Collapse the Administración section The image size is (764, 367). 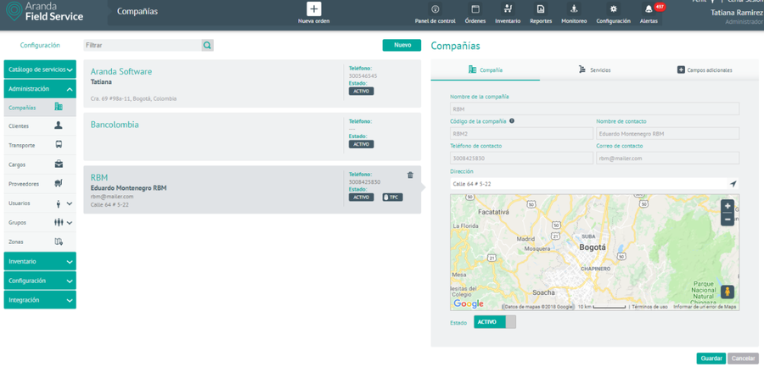(x=40, y=89)
